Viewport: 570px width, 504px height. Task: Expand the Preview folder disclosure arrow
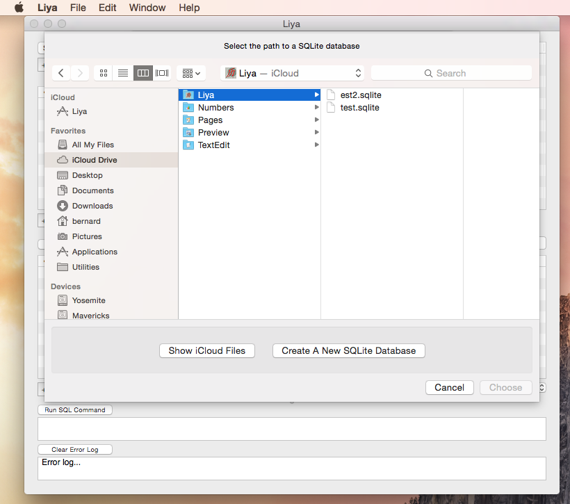(x=316, y=132)
